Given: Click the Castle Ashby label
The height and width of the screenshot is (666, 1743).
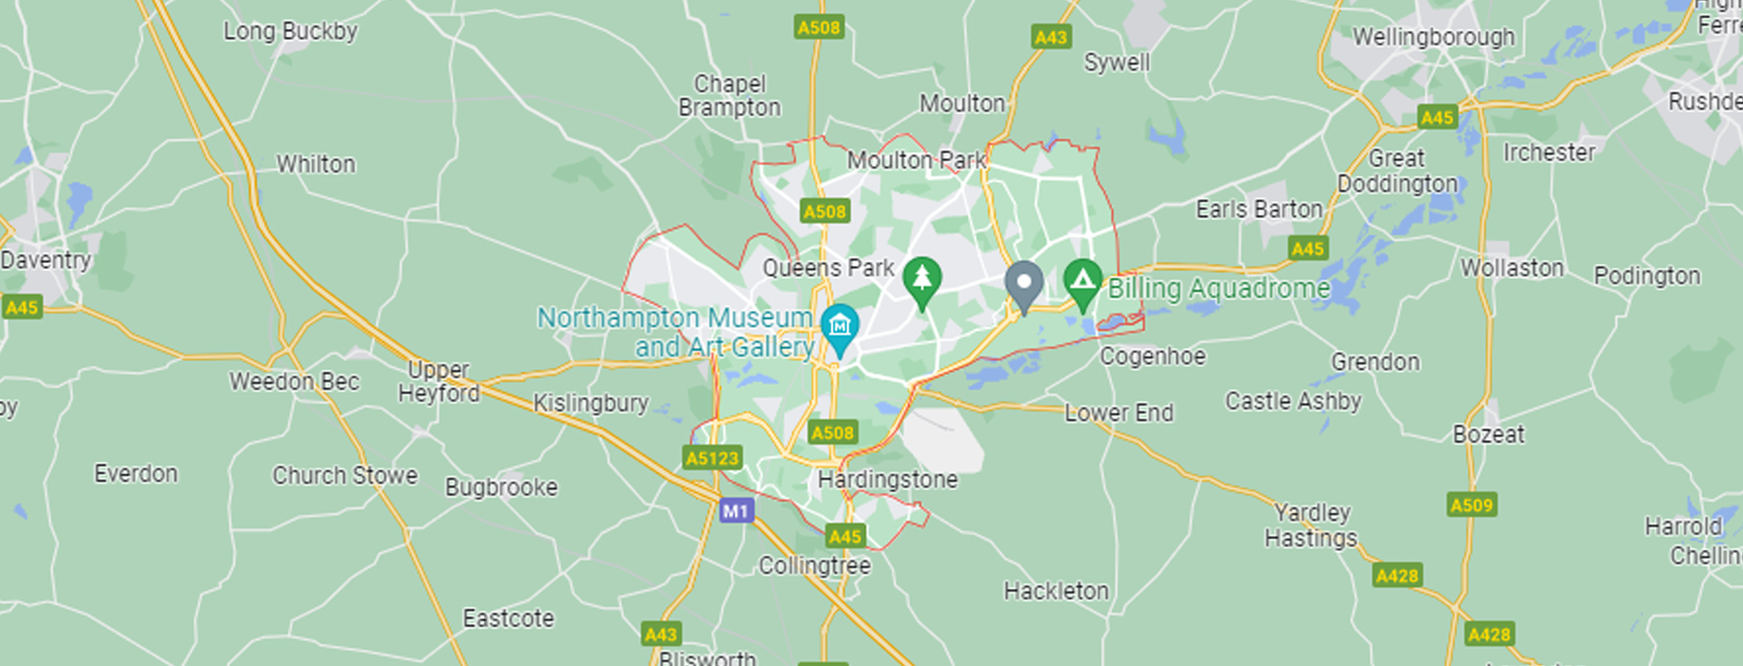Looking at the screenshot, I should click(x=1294, y=401).
